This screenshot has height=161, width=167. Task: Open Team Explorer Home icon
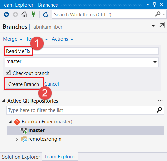click(x=24, y=14)
